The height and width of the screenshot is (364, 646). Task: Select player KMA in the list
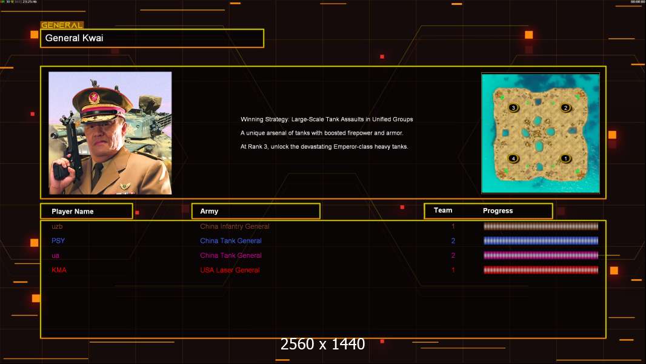(x=59, y=270)
